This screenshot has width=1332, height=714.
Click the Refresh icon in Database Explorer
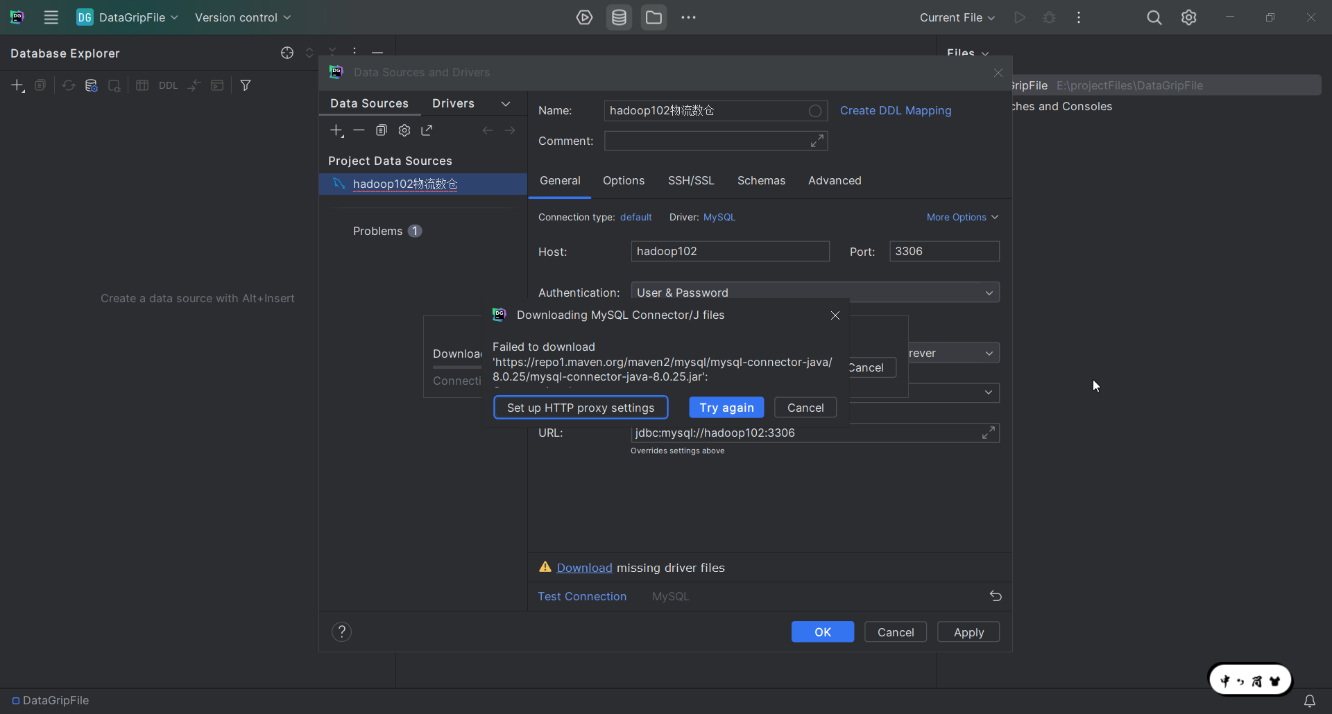point(68,85)
